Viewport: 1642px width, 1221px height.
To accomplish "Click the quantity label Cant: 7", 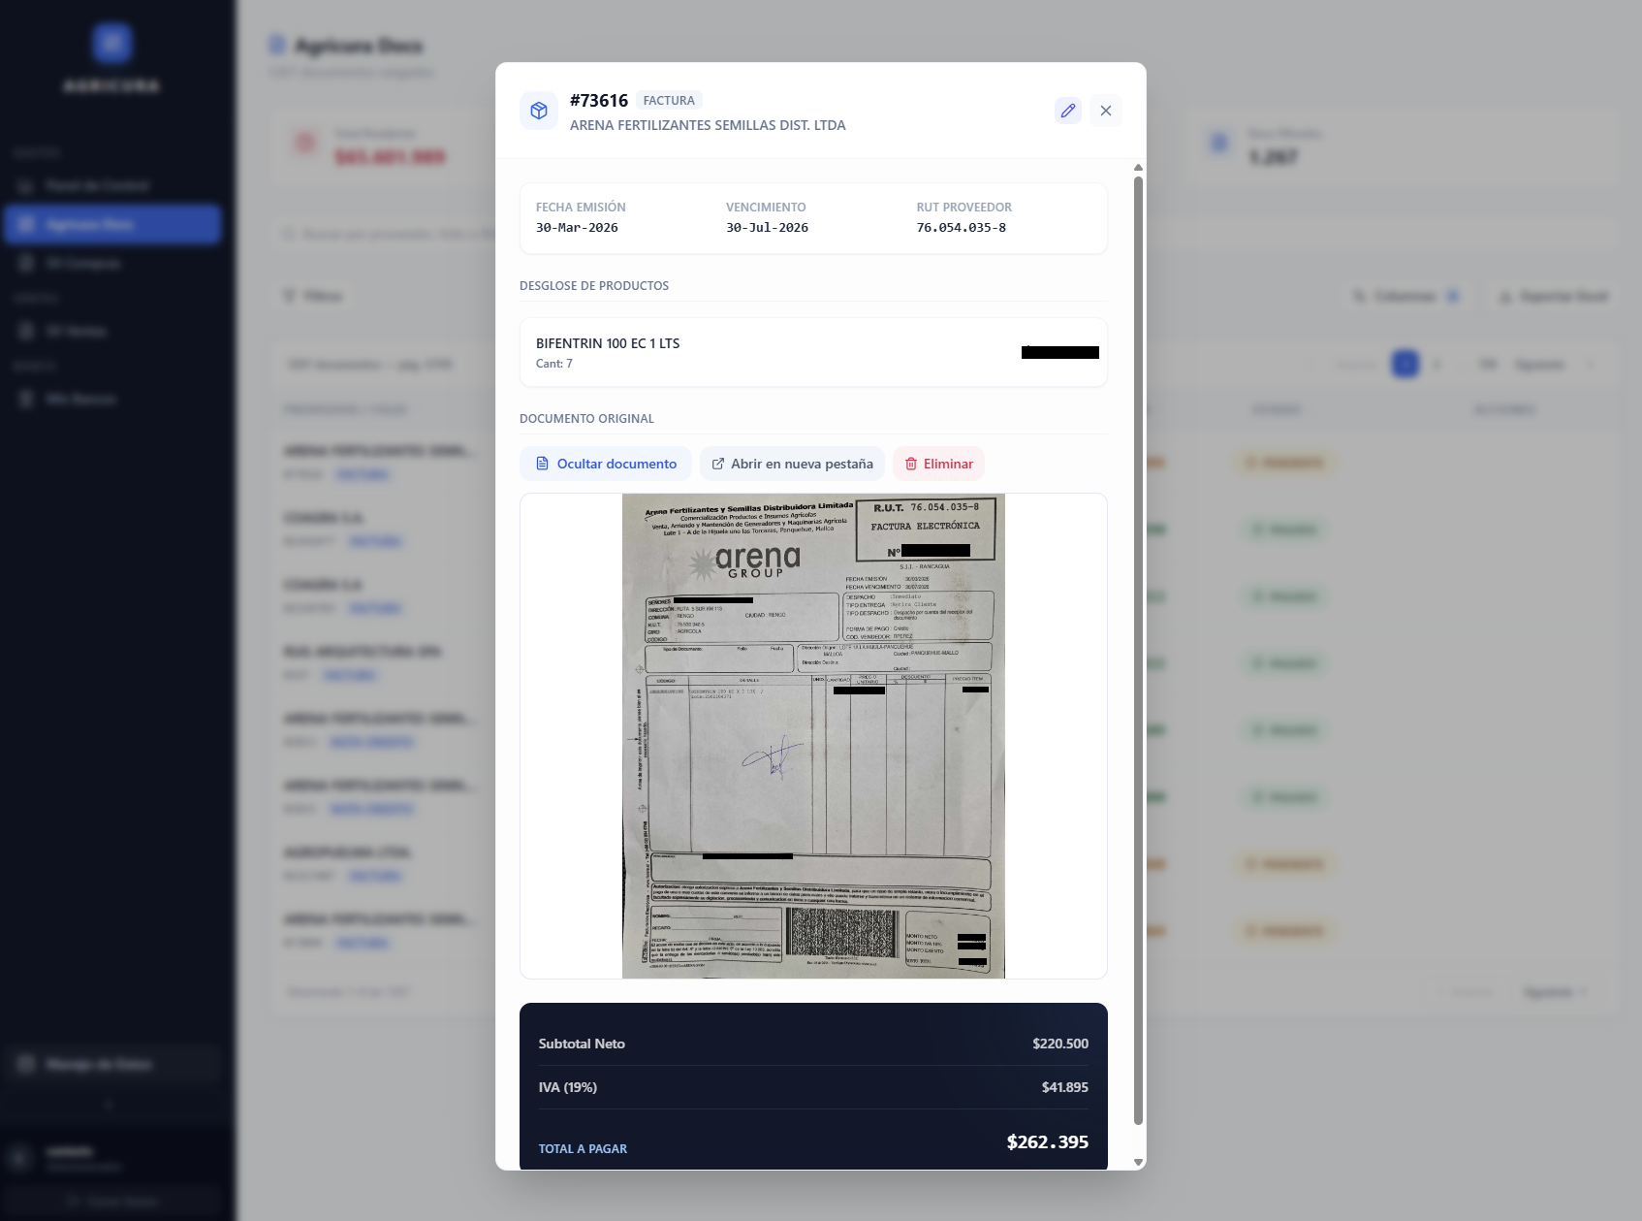I will [554, 364].
